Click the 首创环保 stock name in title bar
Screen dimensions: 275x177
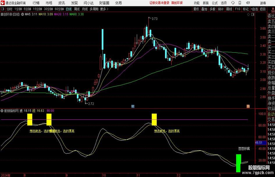pos(177,3)
